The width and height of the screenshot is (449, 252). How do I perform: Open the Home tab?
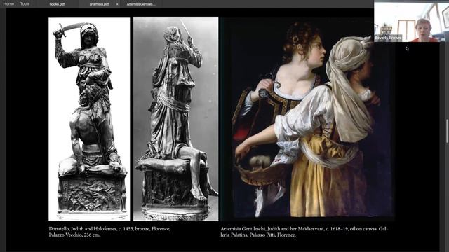[x=8, y=3]
